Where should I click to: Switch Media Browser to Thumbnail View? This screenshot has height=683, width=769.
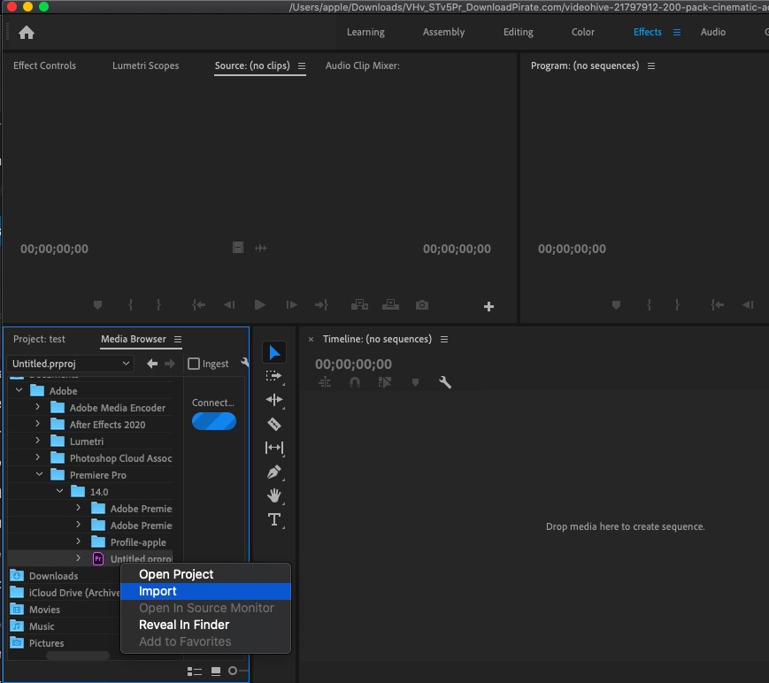(216, 671)
